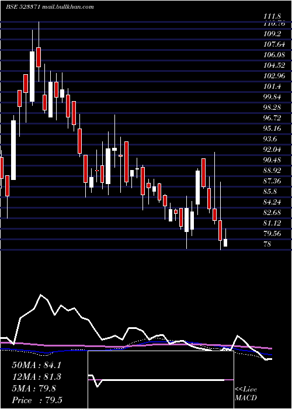Click the 84.24 price axis label

273,202
